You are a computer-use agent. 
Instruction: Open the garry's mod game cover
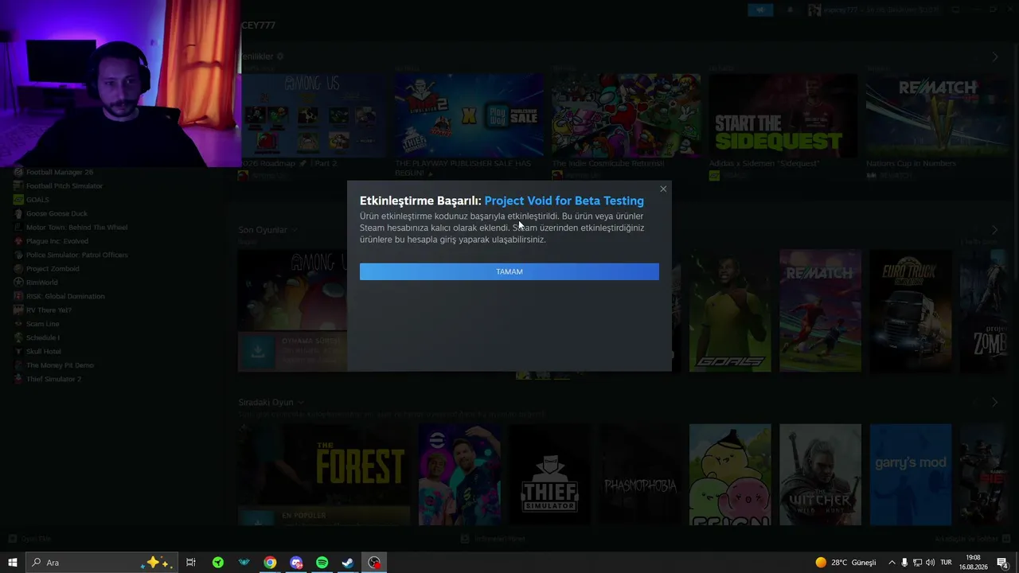[911, 475]
